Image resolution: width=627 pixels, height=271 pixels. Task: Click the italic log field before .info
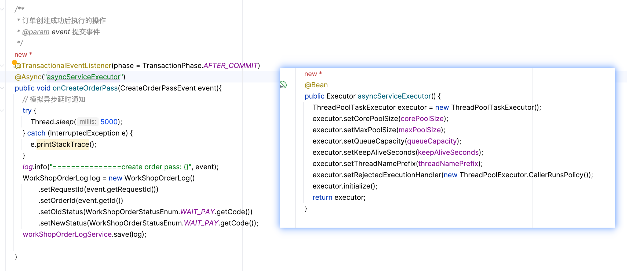click(x=28, y=167)
